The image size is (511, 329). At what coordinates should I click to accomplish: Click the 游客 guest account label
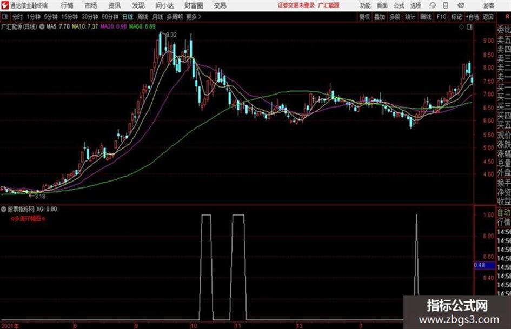pyautogui.click(x=489, y=5)
